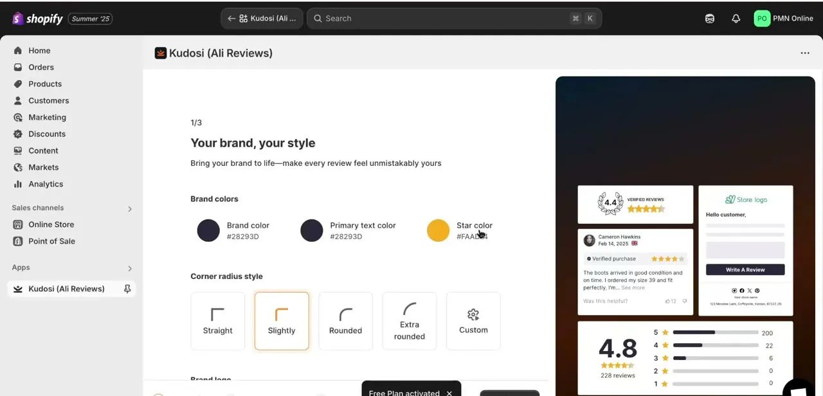Open the three-dot menu for Kudosi
The height and width of the screenshot is (396, 823).
[x=805, y=53]
